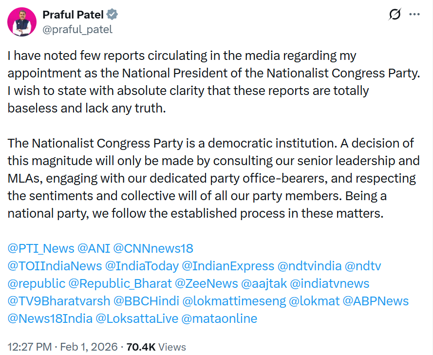
Task: Open the three-dot more options menu
Action: [414, 15]
